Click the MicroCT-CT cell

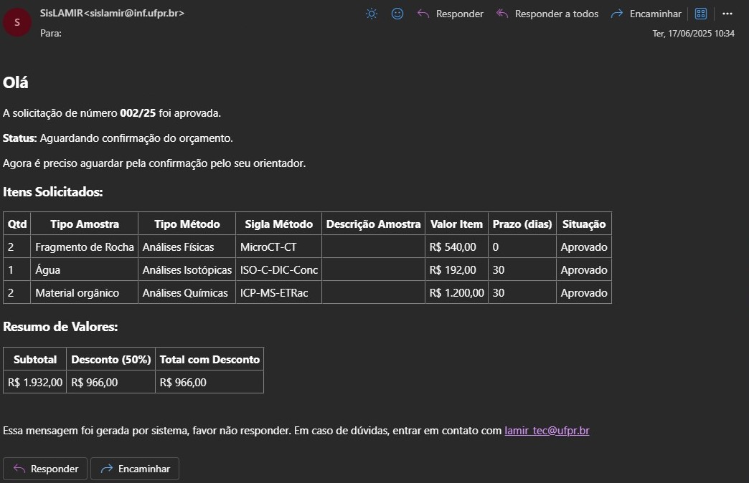tap(279, 247)
